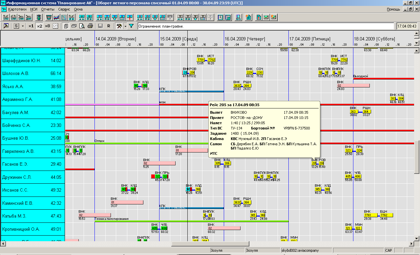Screen dimensions: 420x255
Task: Click the new document star icon
Action: click(x=248, y=17)
